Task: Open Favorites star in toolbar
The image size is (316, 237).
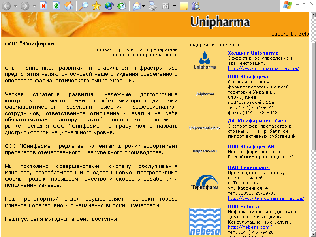Action: [x=96, y=6]
